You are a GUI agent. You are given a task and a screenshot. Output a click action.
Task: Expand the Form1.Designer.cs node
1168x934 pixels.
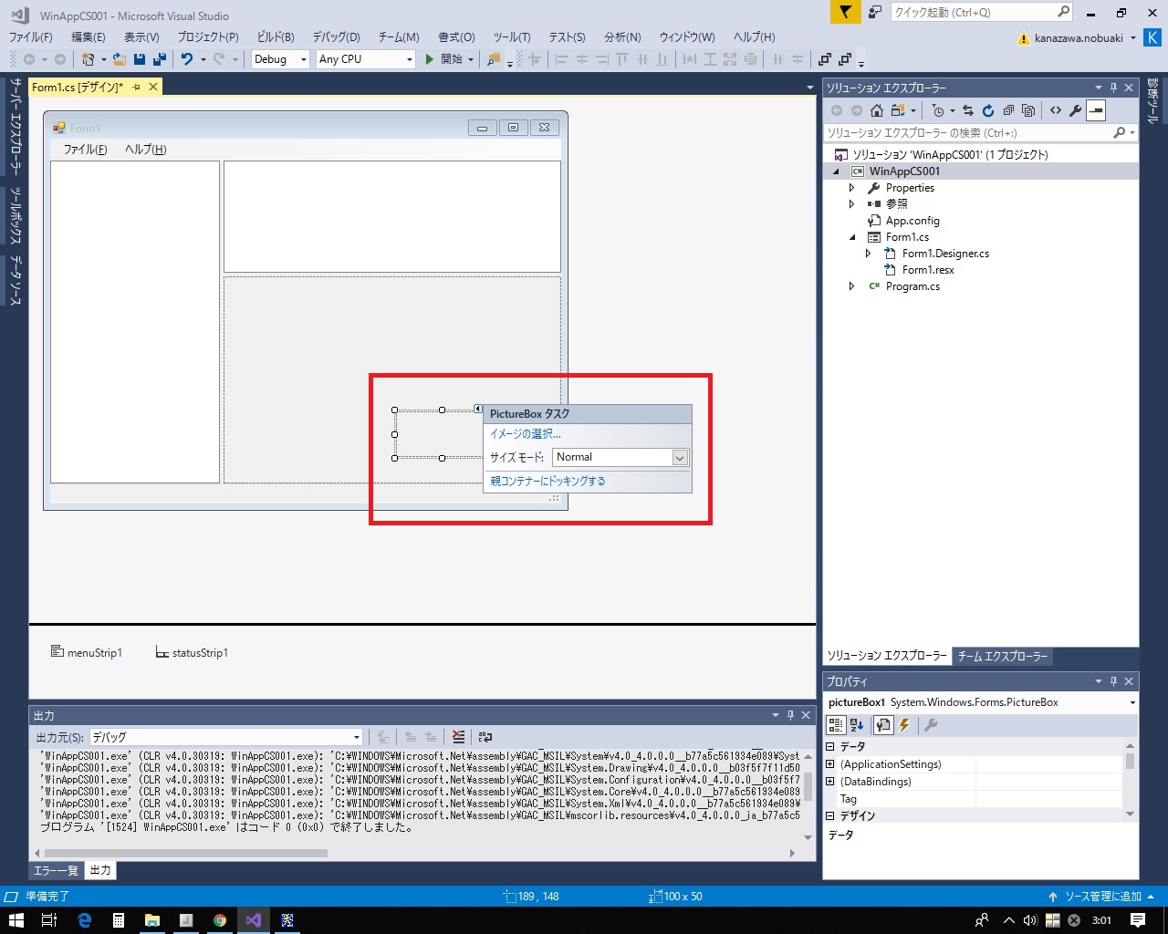click(x=869, y=254)
